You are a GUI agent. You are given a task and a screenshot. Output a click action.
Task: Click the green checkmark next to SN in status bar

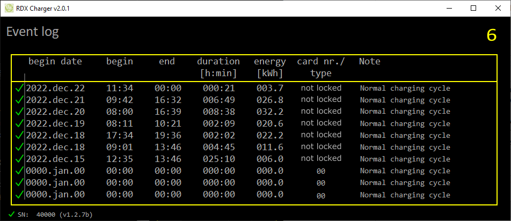(12, 214)
